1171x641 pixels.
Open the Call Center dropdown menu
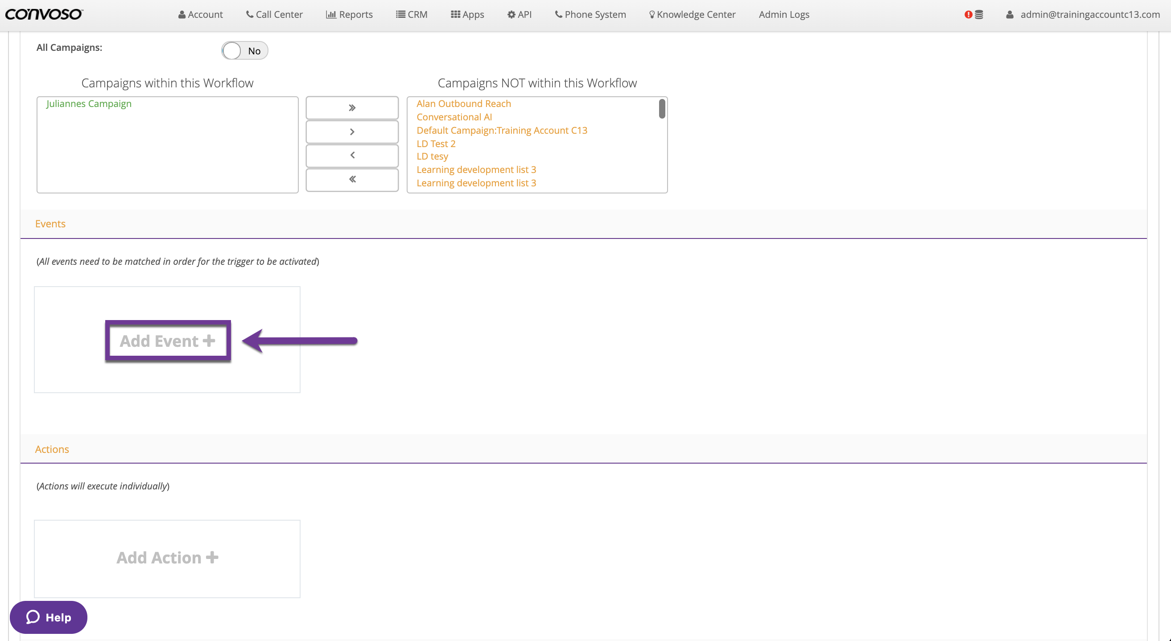tap(274, 15)
